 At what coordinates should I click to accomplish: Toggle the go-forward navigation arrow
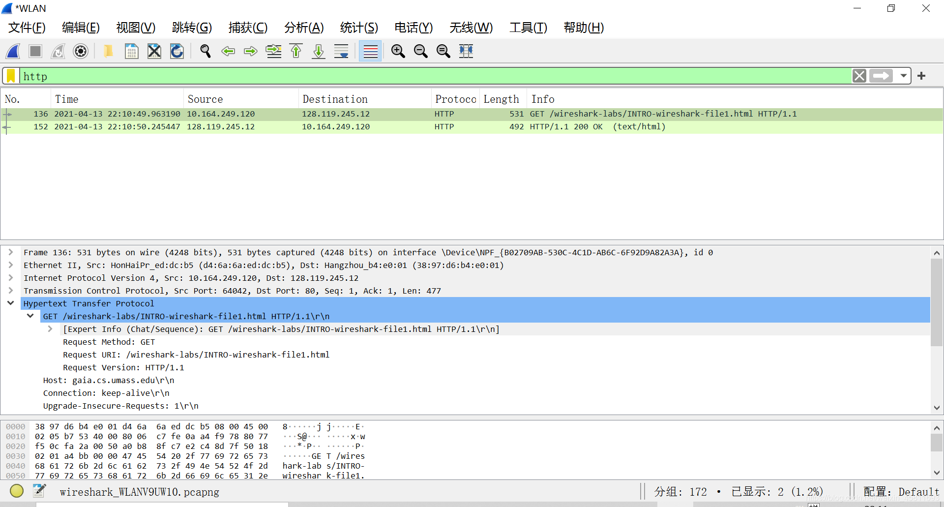coord(250,51)
